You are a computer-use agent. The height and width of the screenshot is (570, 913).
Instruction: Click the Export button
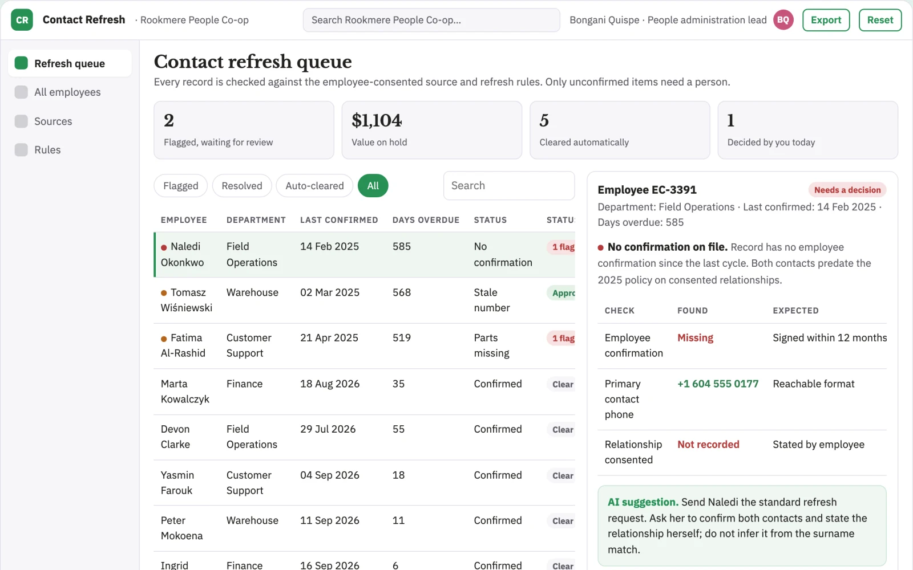pyautogui.click(x=826, y=20)
